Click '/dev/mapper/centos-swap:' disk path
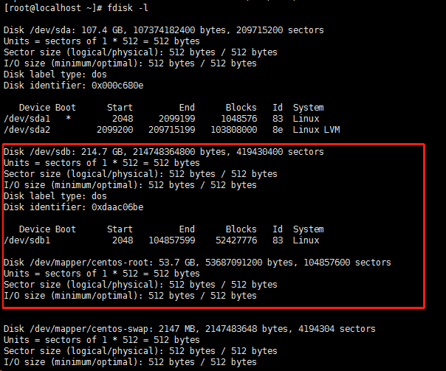The height and width of the screenshot is (371, 446). point(92,329)
